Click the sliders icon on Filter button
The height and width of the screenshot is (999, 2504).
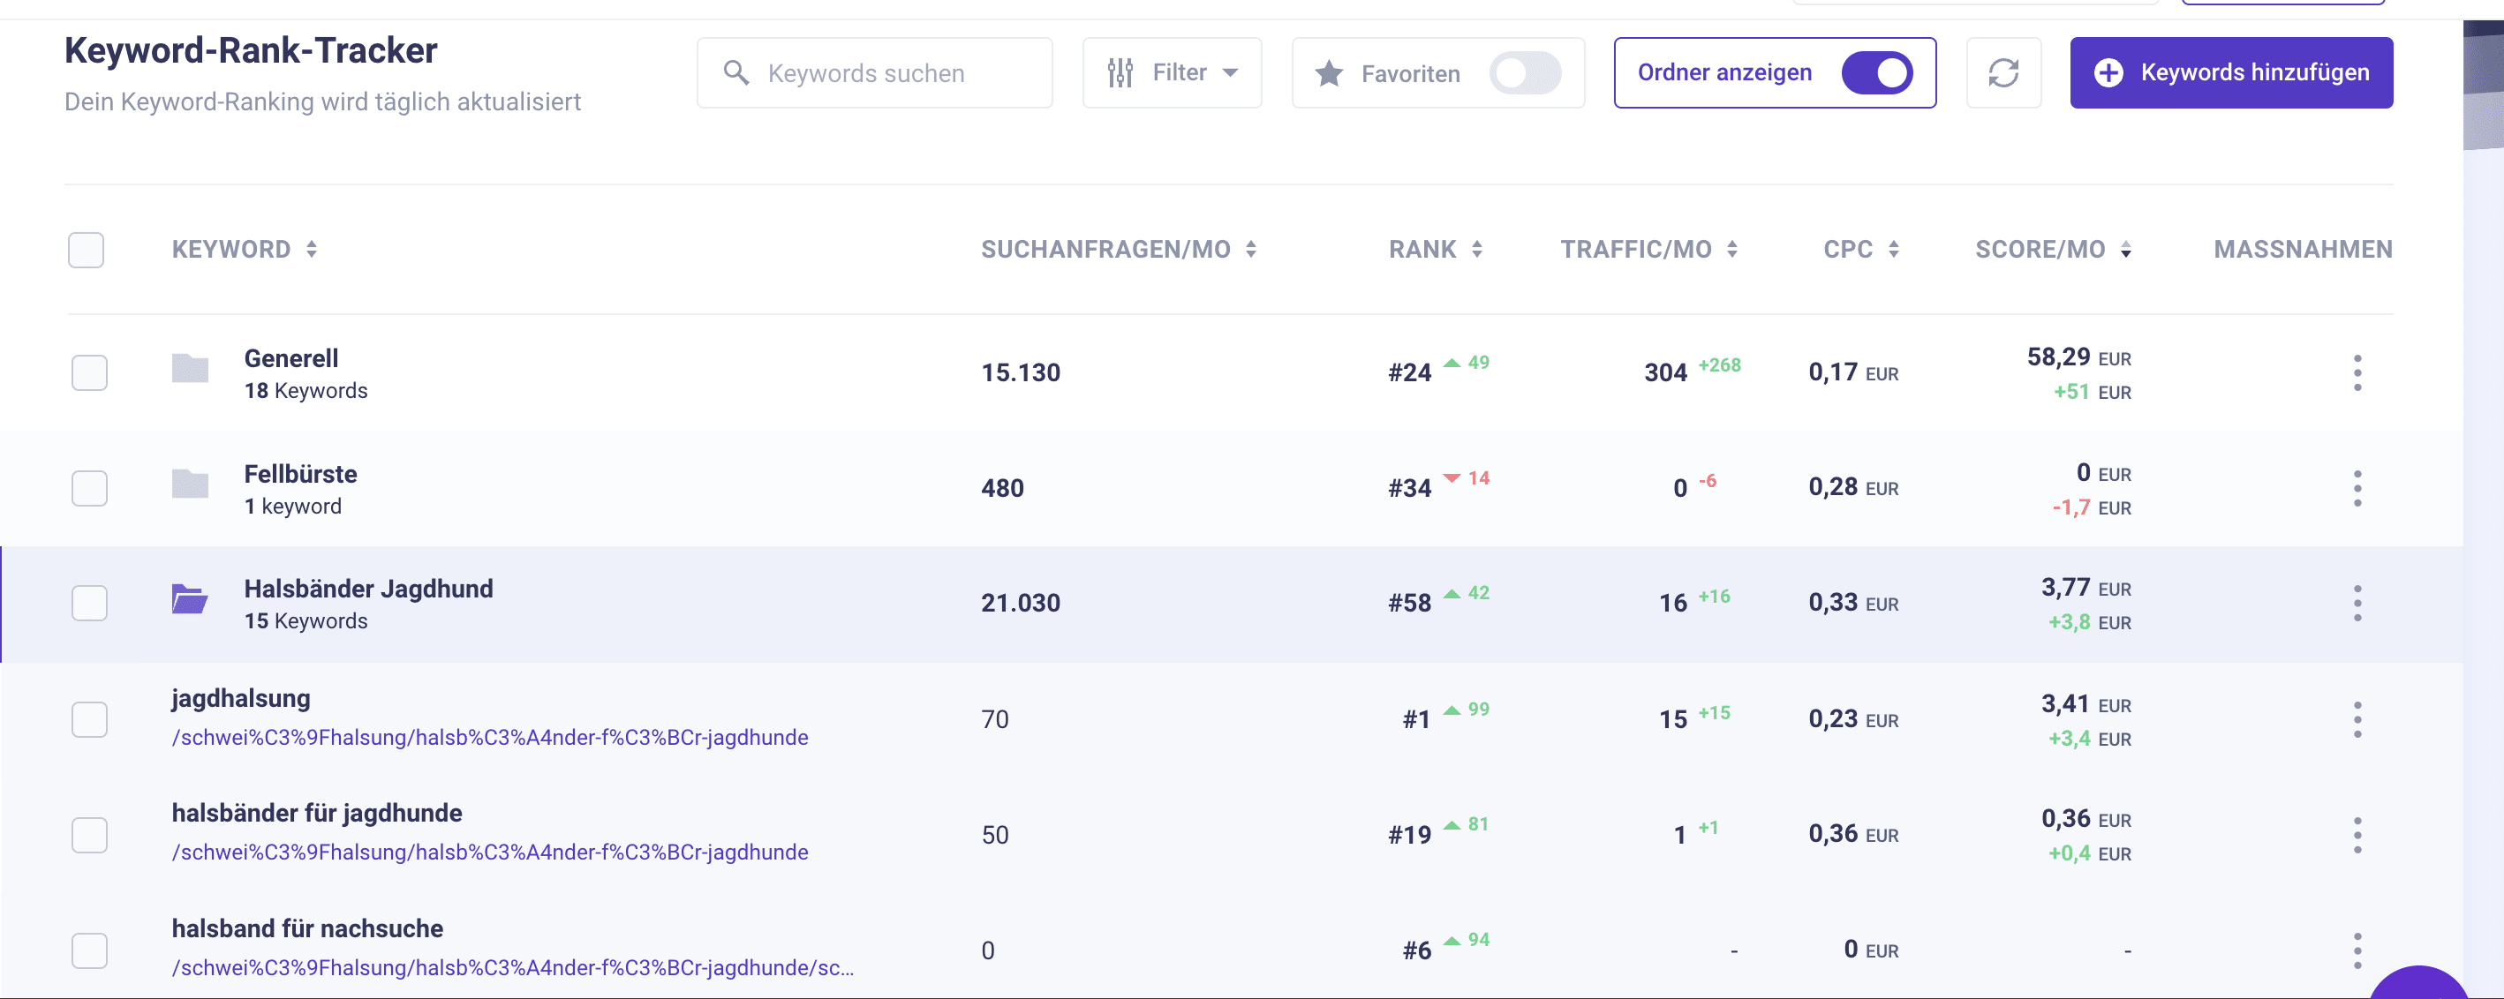1120,73
